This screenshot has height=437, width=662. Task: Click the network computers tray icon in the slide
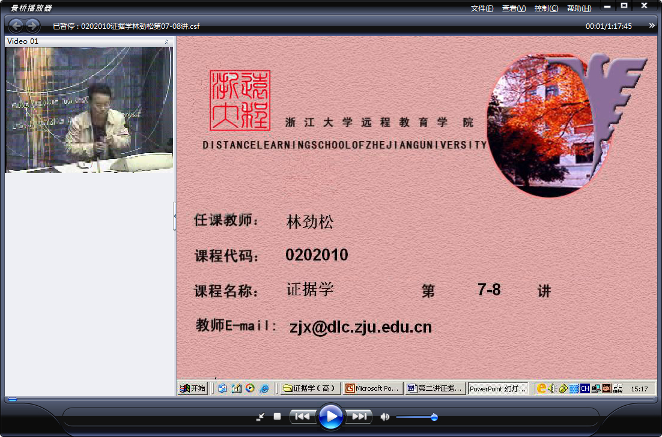click(x=596, y=388)
